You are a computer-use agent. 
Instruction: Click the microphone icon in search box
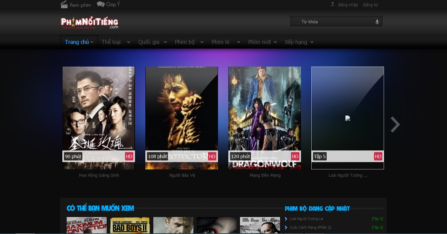pyautogui.click(x=377, y=22)
